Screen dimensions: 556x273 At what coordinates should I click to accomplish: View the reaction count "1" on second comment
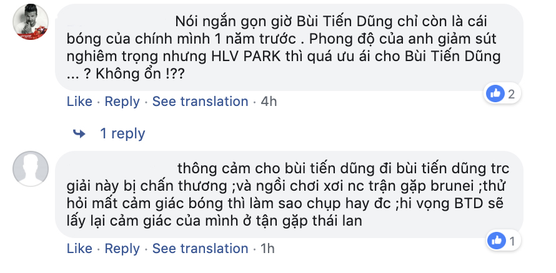(511, 241)
